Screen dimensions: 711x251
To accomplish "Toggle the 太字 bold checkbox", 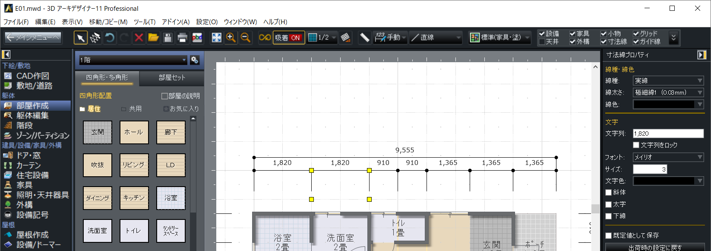I will (609, 204).
